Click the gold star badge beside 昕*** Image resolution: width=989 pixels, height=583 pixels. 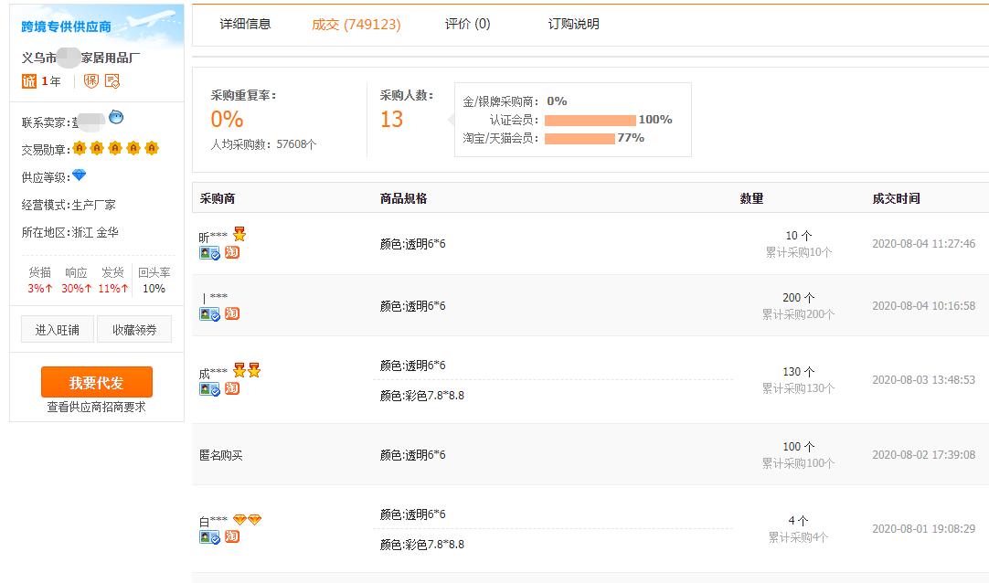[239, 234]
